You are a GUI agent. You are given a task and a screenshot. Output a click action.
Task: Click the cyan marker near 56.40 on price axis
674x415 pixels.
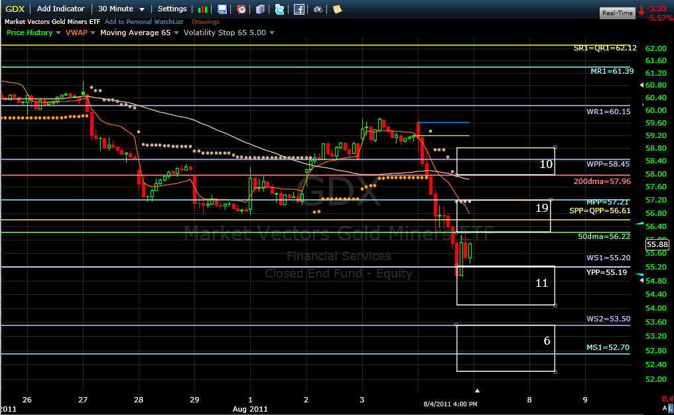point(640,224)
